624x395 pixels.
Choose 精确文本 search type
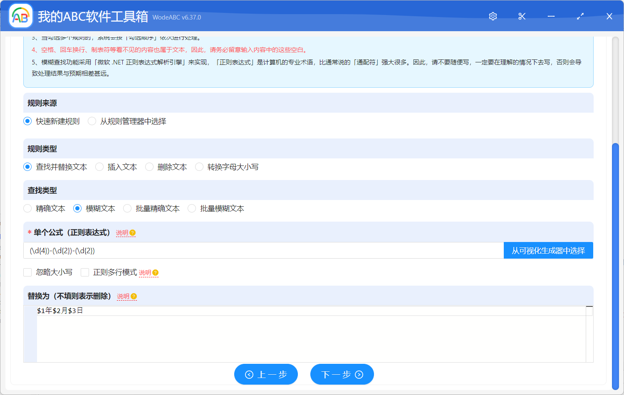tap(28, 209)
